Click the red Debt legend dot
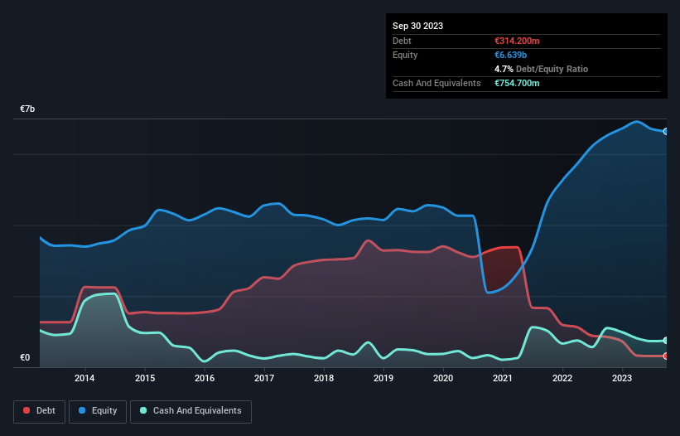Viewport: 680px width, 436px height. [27, 410]
